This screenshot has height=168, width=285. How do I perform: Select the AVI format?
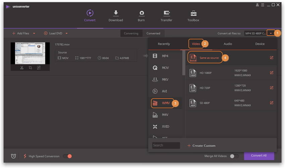[165, 91]
